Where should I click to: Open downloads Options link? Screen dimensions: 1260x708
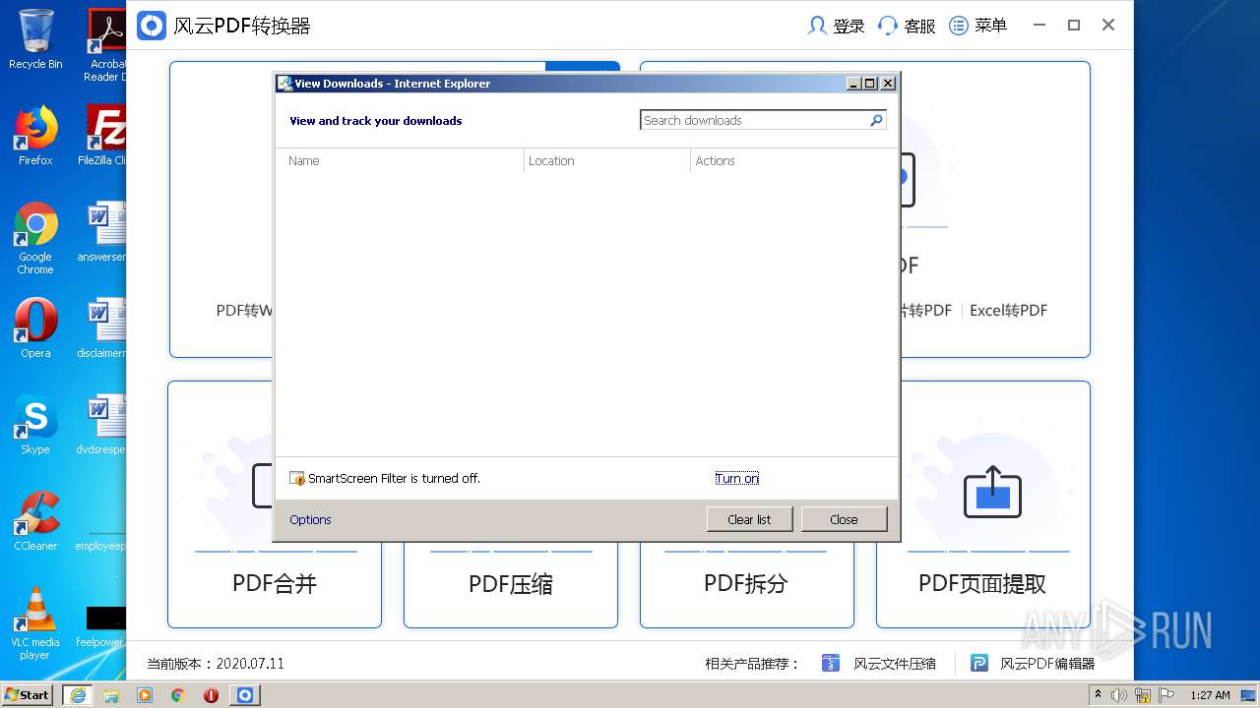(x=310, y=519)
